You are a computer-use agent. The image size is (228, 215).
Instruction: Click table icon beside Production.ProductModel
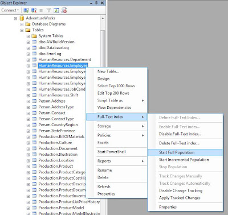coord(34,208)
